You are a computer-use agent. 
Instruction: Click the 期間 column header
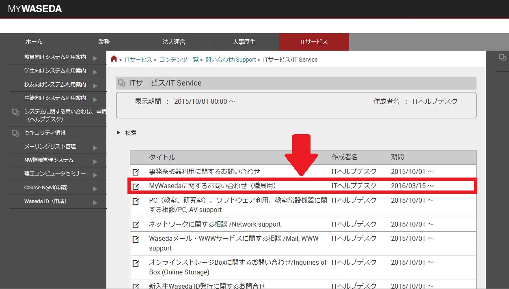click(397, 157)
